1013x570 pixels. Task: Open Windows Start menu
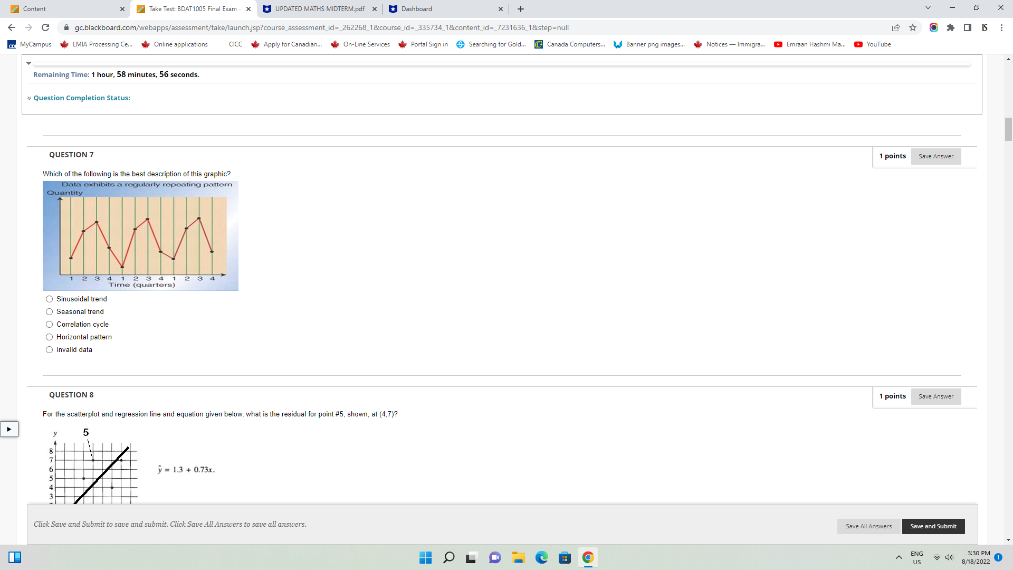(x=425, y=557)
